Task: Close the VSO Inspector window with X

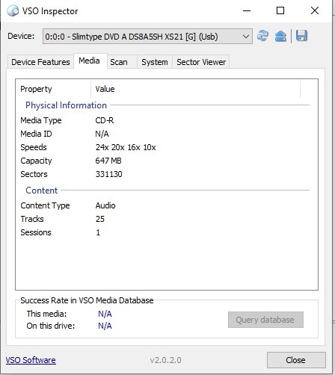Action: point(315,10)
